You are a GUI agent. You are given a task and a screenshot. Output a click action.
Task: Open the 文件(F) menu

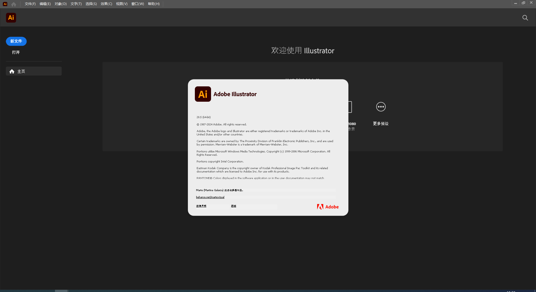(30, 4)
